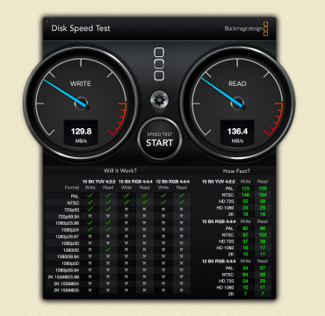The image size is (325, 316).
Task: Click the top rounded square indicator
Action: pos(159,53)
